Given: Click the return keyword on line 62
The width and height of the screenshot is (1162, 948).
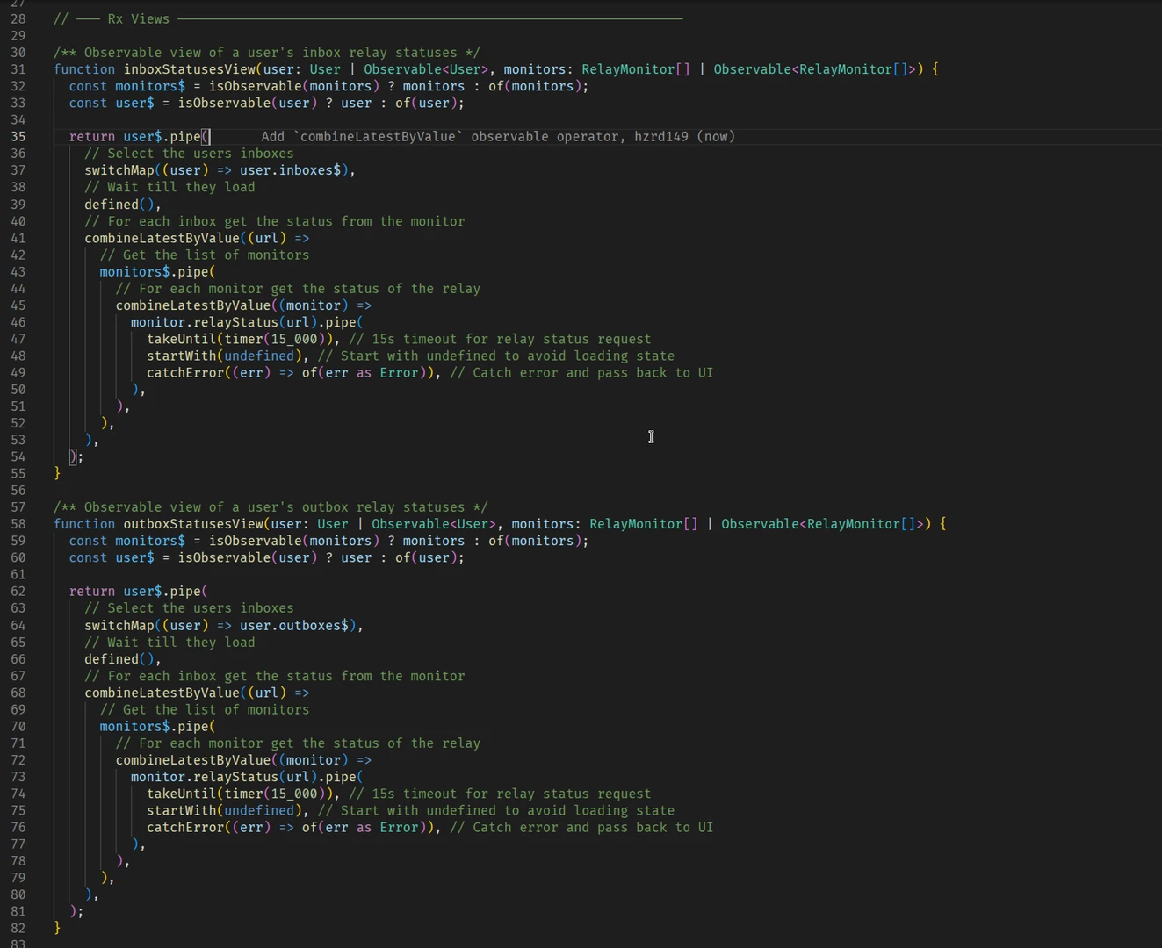Looking at the screenshot, I should point(92,592).
